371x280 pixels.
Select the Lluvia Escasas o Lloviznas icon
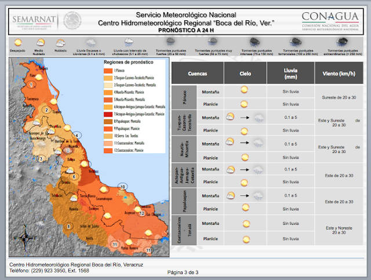(91, 43)
